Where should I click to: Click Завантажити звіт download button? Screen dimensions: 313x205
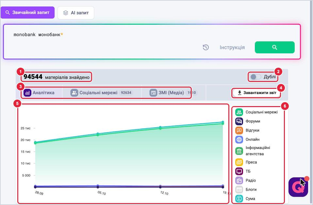click(257, 93)
